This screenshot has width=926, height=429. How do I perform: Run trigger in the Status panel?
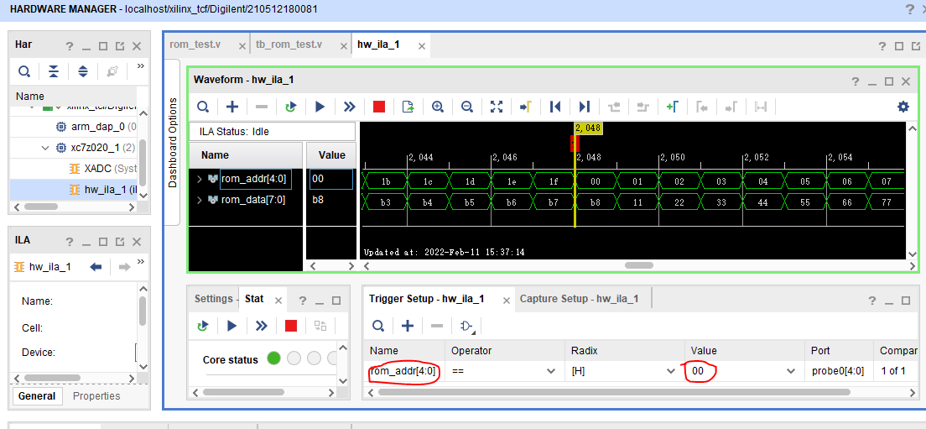(x=232, y=326)
